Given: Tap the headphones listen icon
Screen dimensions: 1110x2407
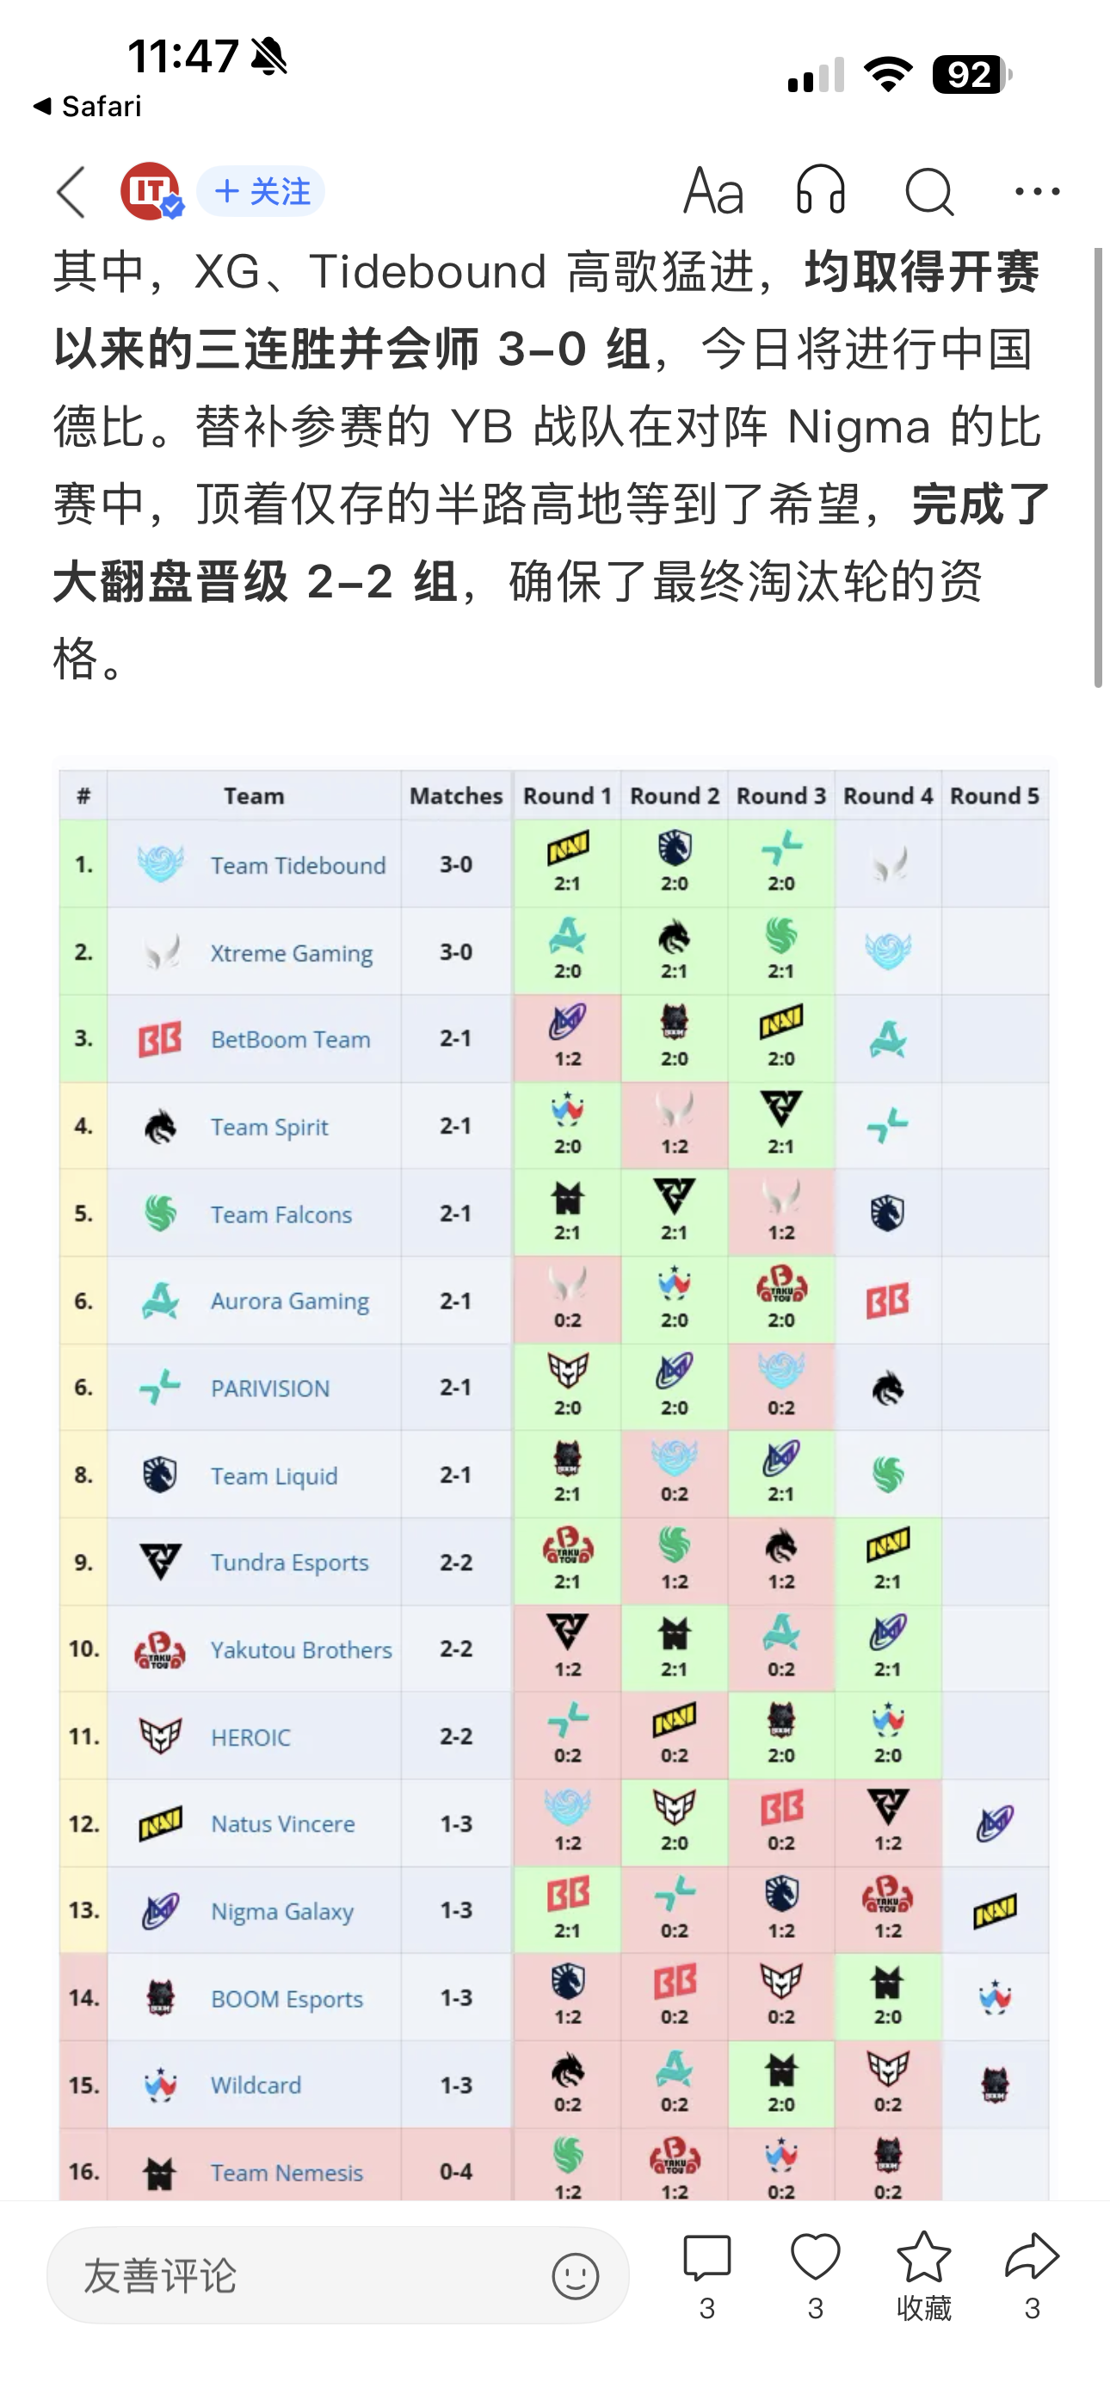Looking at the screenshot, I should click(x=820, y=190).
